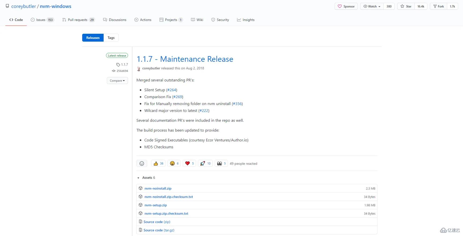Click the commit icon beside 256d694
463x236 pixels.
(x=114, y=71)
